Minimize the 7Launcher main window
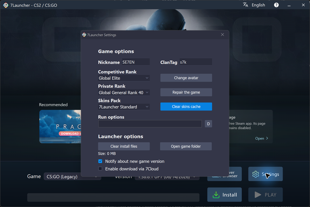The width and height of the screenshot is (310, 207). [x=289, y=5]
